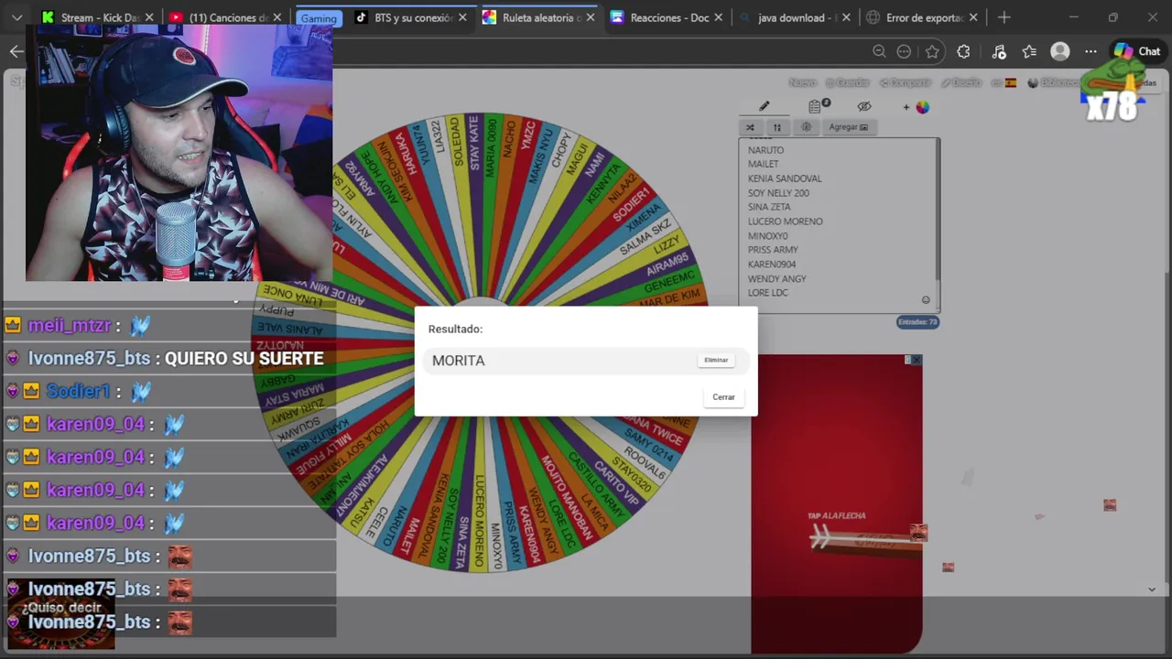Open the Copilot Chat button

pyautogui.click(x=1137, y=51)
